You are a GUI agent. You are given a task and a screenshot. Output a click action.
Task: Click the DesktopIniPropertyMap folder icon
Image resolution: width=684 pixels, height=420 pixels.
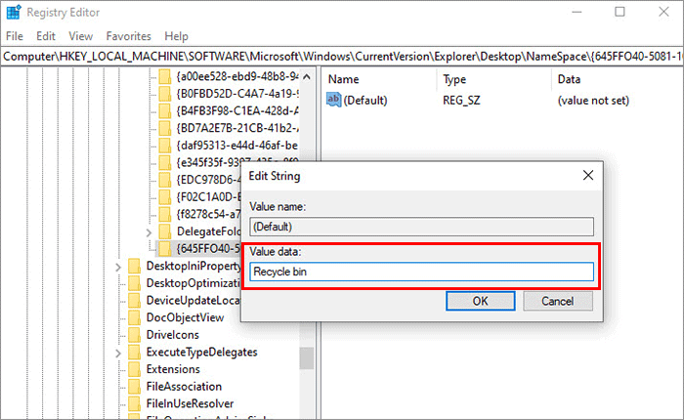(135, 266)
